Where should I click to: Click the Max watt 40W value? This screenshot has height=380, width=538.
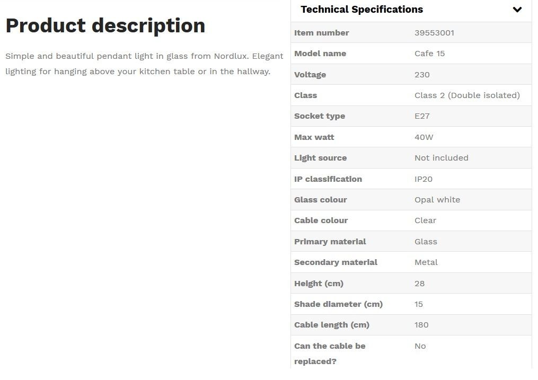(x=424, y=137)
